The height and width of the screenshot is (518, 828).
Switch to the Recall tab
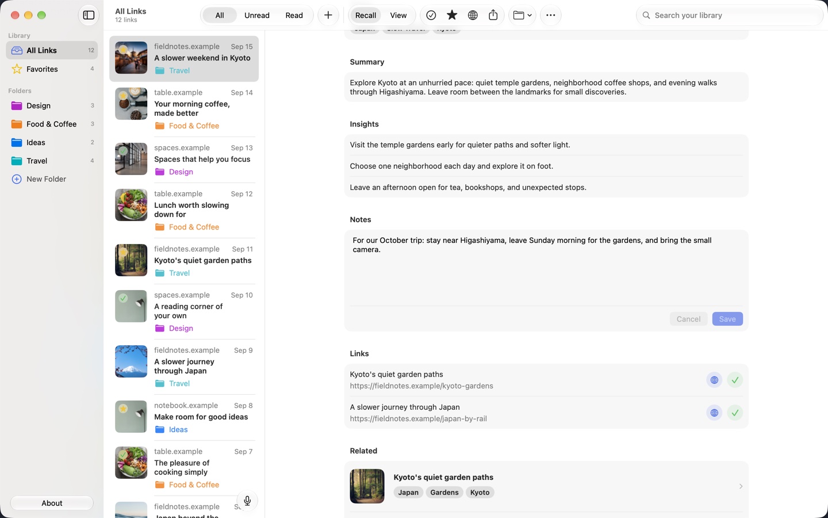tap(366, 16)
